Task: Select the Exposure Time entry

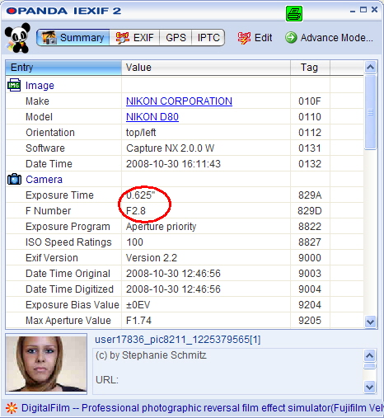Action: pyautogui.click(x=185, y=195)
